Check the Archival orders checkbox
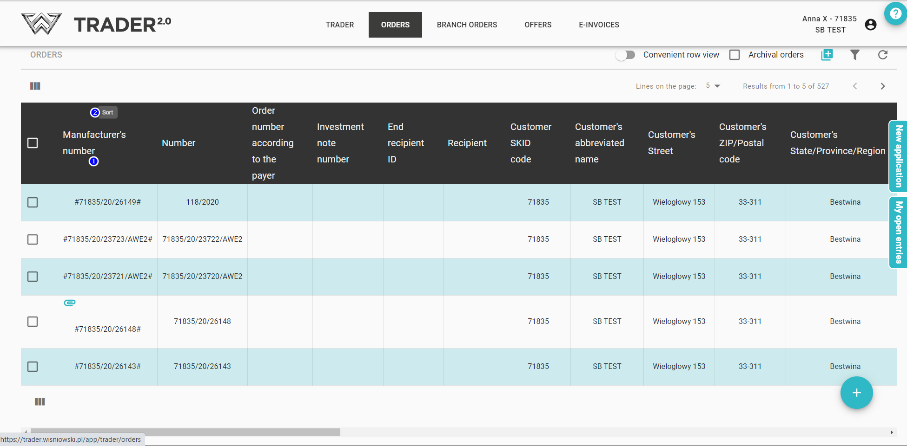 pyautogui.click(x=735, y=55)
